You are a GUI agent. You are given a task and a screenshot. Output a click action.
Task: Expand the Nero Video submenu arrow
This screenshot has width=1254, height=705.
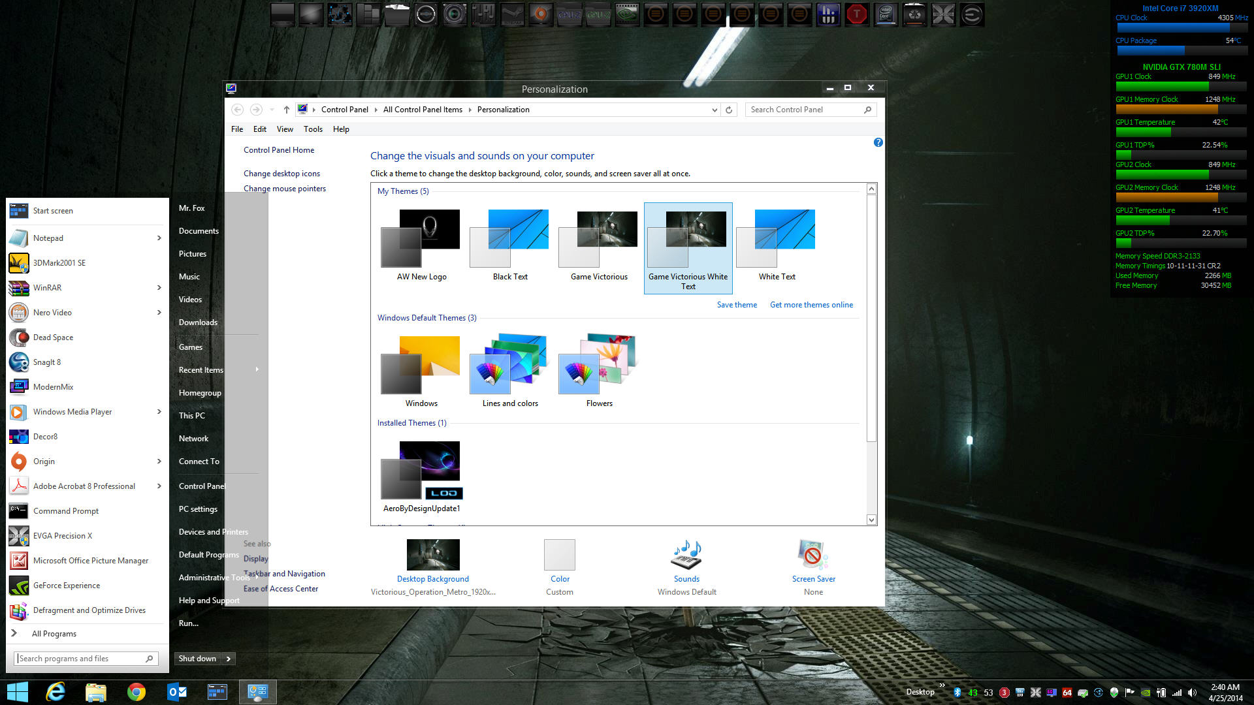coord(159,313)
